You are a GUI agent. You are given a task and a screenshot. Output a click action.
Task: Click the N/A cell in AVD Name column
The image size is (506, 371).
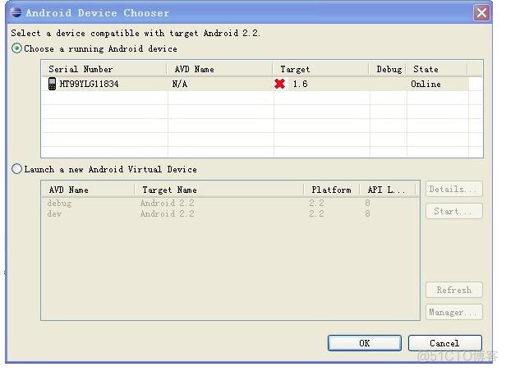click(180, 84)
